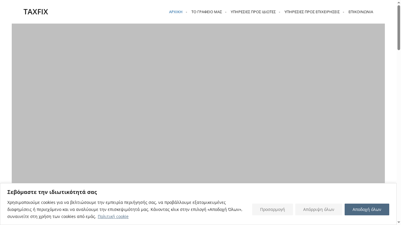Click the vertical scrollbar thumb
Viewport: 401px width, 225px height.
click(x=399, y=28)
